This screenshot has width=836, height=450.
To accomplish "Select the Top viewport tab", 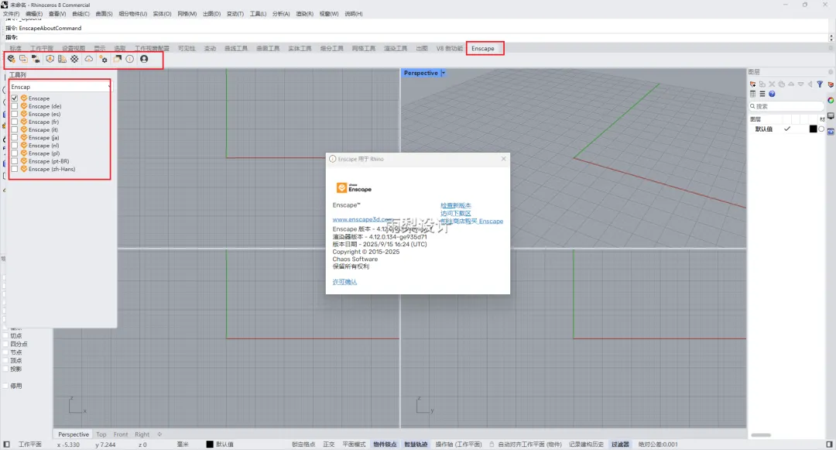I will tap(101, 435).
